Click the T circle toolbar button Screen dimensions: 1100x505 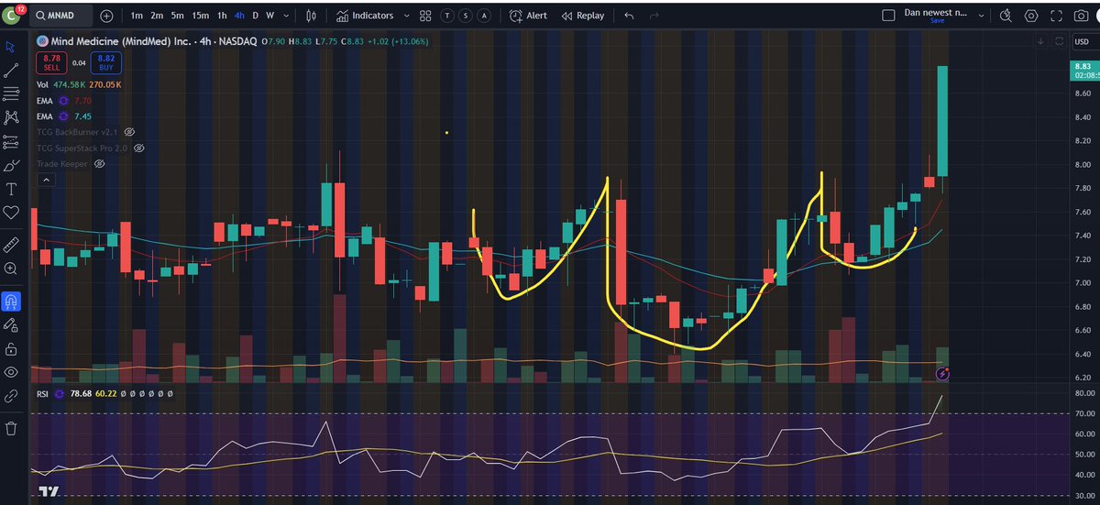coord(446,16)
